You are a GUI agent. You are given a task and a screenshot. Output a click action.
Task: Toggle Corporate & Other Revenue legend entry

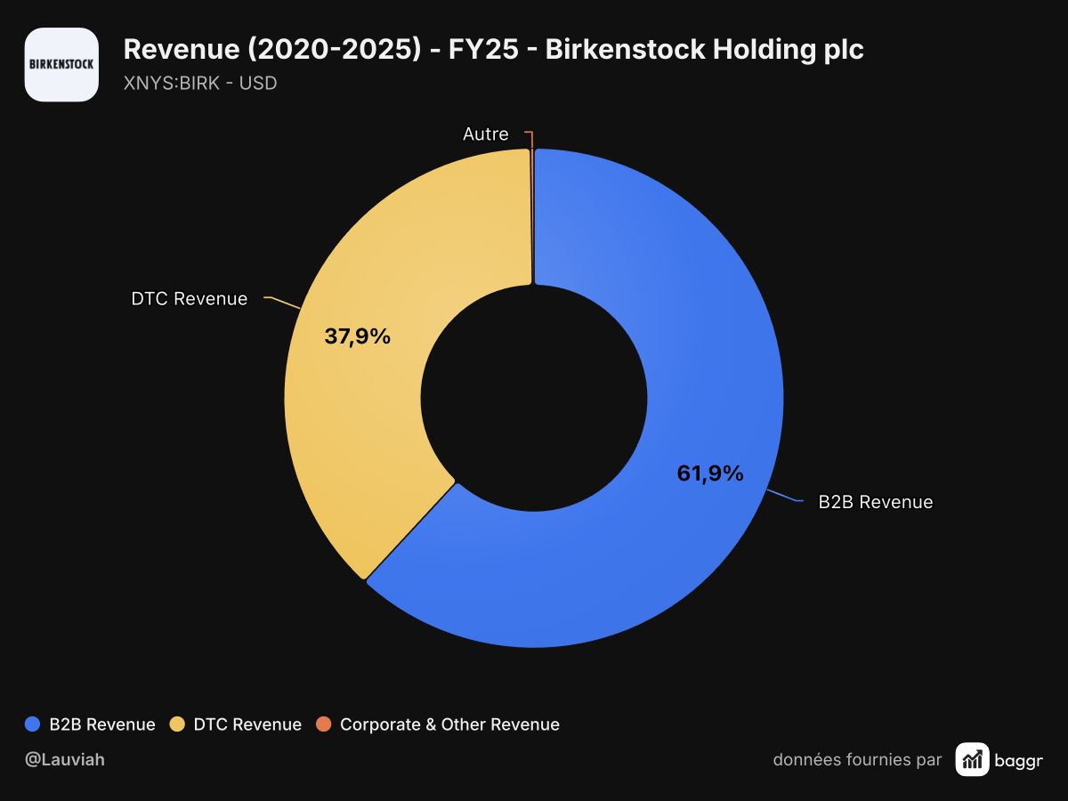tap(437, 724)
